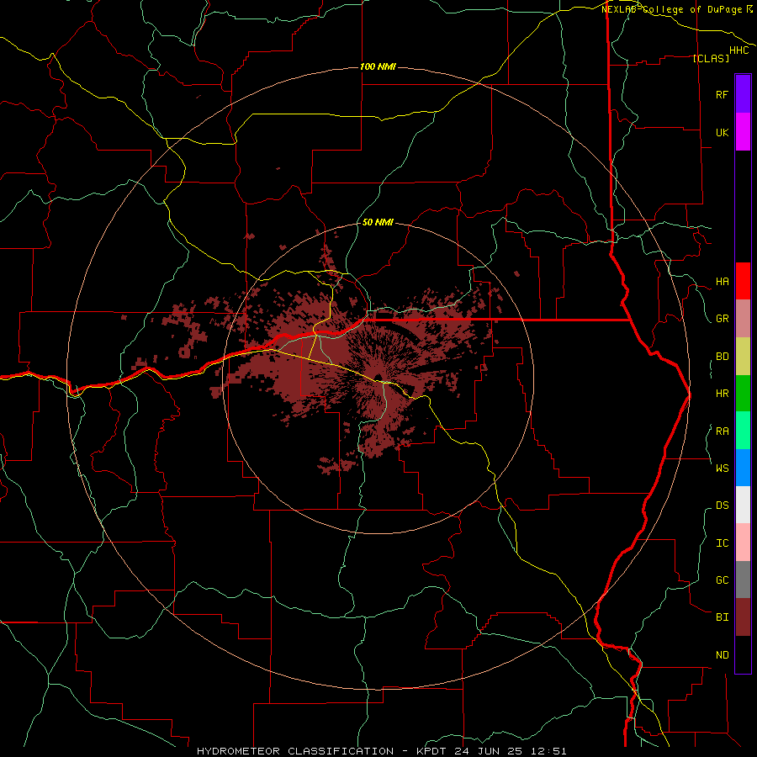
Task: Click the "[CLAS]" units label
Action: point(711,58)
